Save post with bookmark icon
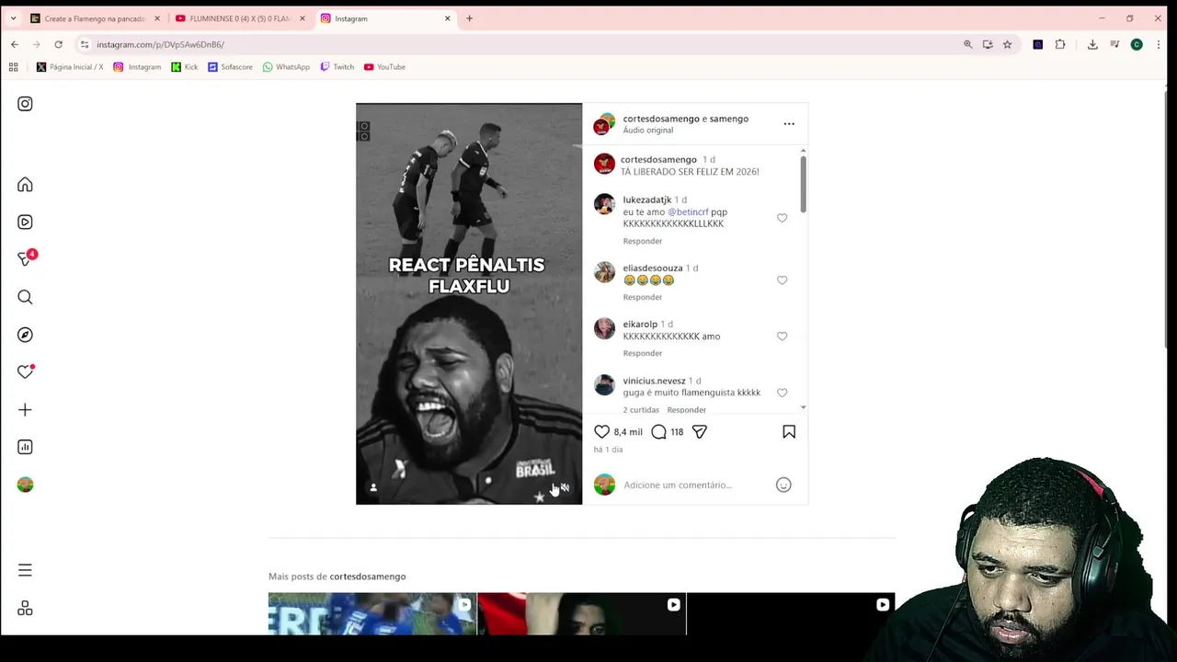Image resolution: width=1177 pixels, height=662 pixels. coord(789,431)
